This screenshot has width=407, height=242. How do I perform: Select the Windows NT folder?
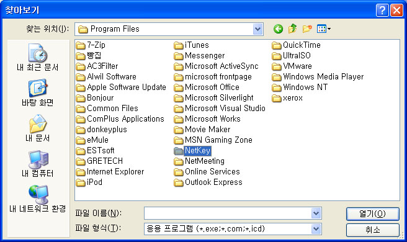point(300,87)
